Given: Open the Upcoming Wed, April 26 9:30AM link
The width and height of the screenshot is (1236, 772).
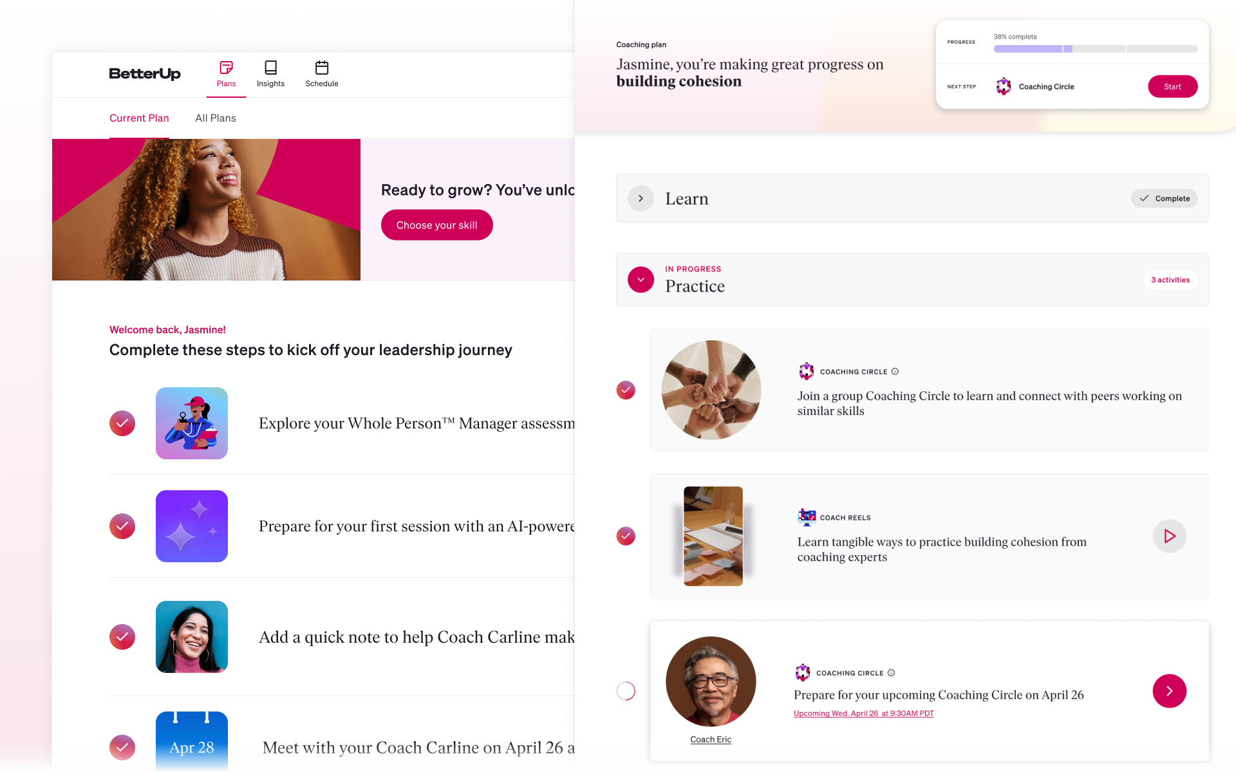Looking at the screenshot, I should tap(863, 713).
